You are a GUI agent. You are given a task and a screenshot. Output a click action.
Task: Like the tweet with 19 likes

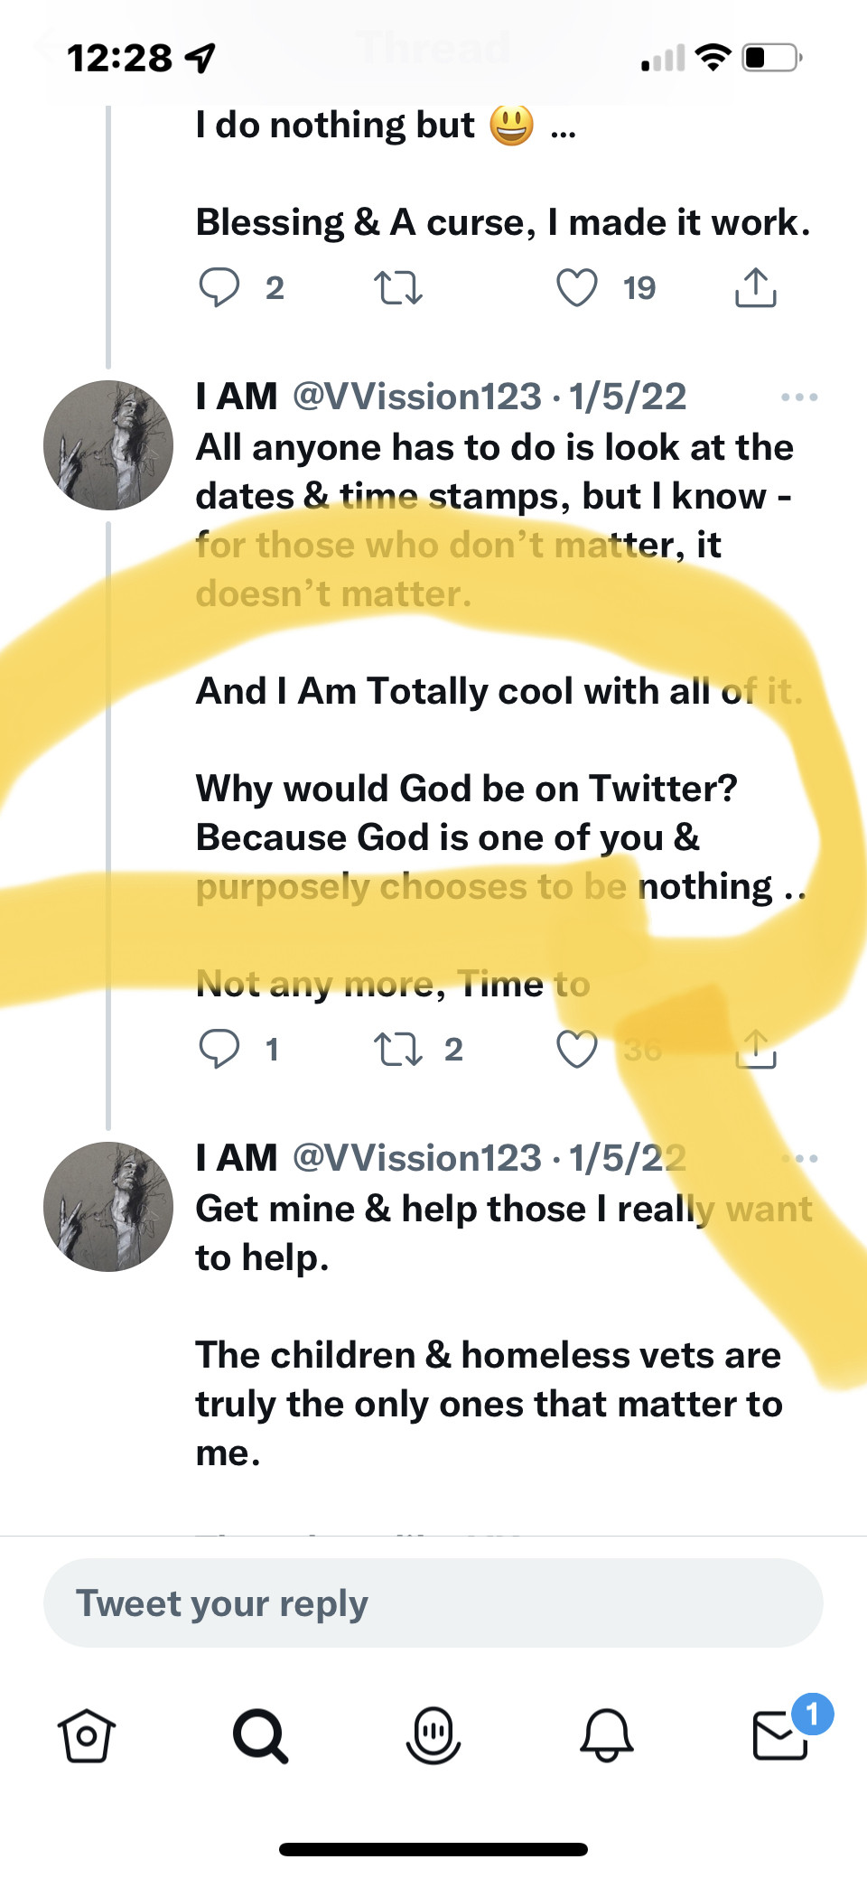(x=576, y=288)
